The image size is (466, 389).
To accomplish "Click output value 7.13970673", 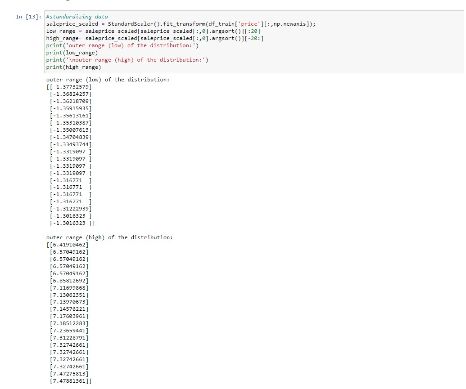I will tap(69, 302).
